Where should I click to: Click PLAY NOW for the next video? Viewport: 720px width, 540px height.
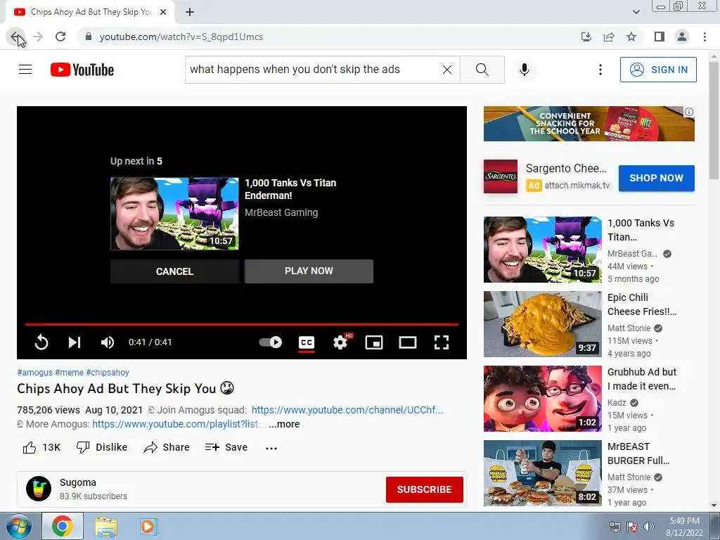click(x=309, y=271)
